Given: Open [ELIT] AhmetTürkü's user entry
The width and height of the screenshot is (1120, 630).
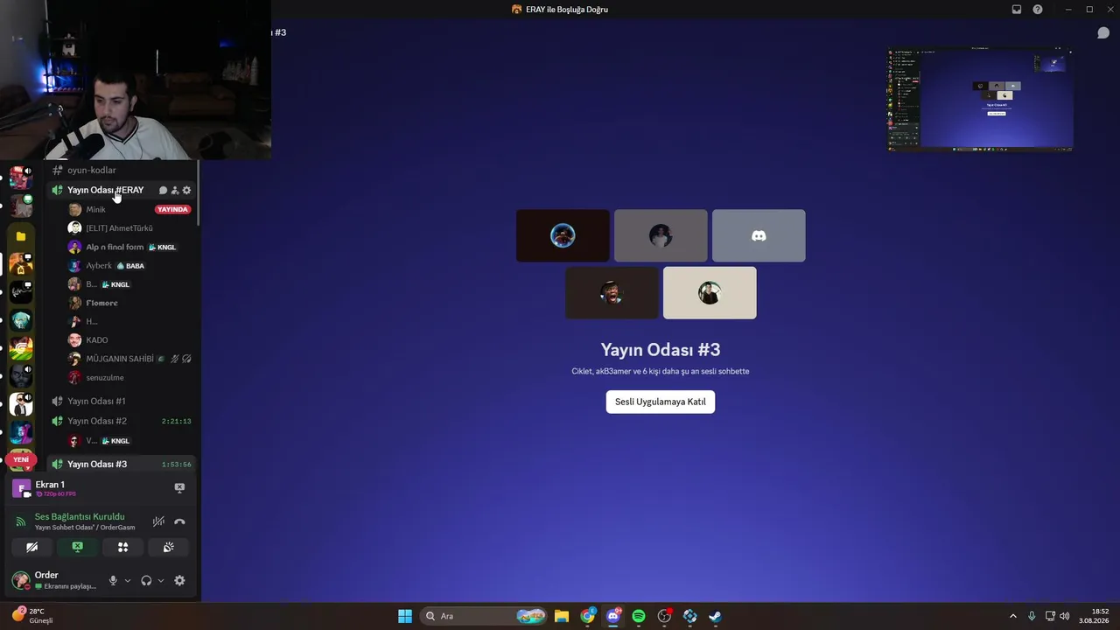Looking at the screenshot, I should 129,227.
